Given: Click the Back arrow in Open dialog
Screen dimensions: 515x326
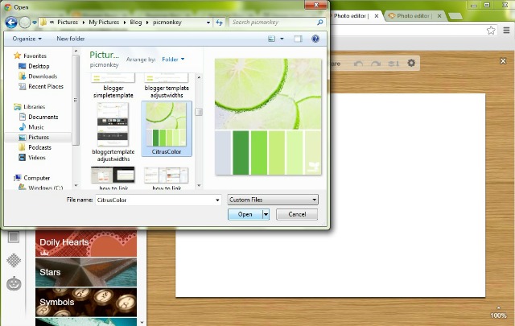Looking at the screenshot, I should point(11,23).
